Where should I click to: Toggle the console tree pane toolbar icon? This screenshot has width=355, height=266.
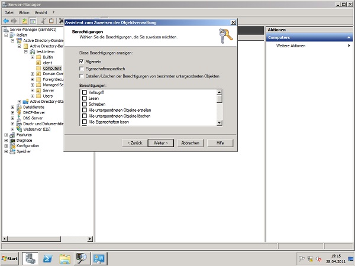(33, 21)
